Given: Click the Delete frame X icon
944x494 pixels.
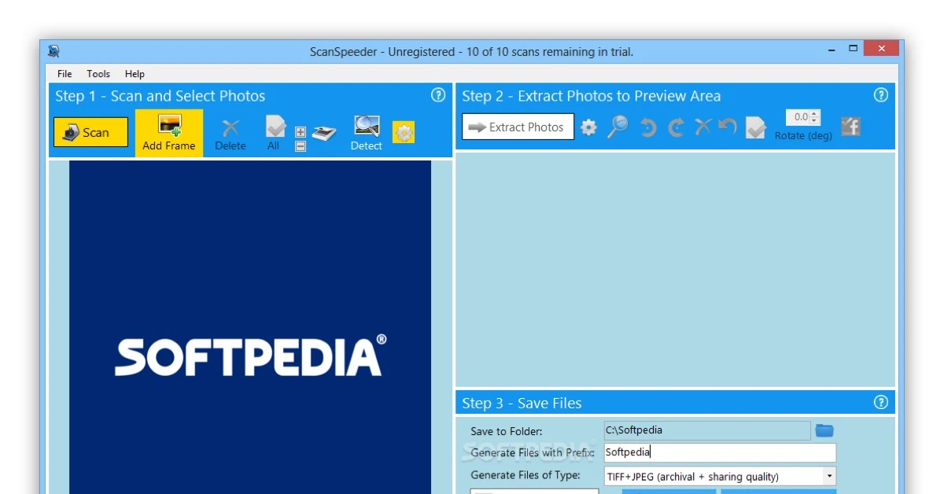Looking at the screenshot, I should coord(230,127).
